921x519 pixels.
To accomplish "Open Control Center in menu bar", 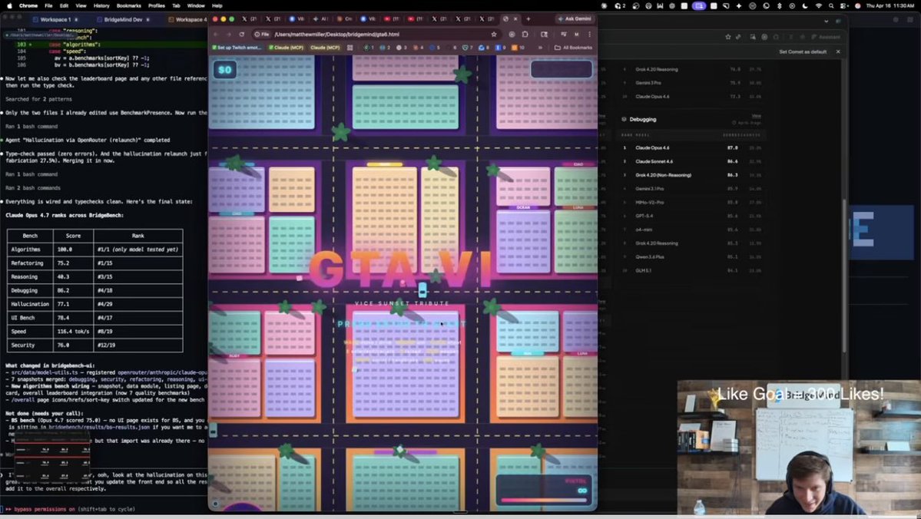I will pyautogui.click(x=844, y=5).
